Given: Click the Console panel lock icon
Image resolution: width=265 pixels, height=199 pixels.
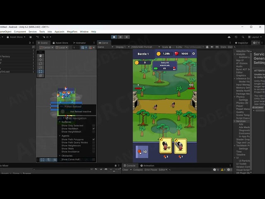Looking at the screenshot, I should (x=116, y=165).
